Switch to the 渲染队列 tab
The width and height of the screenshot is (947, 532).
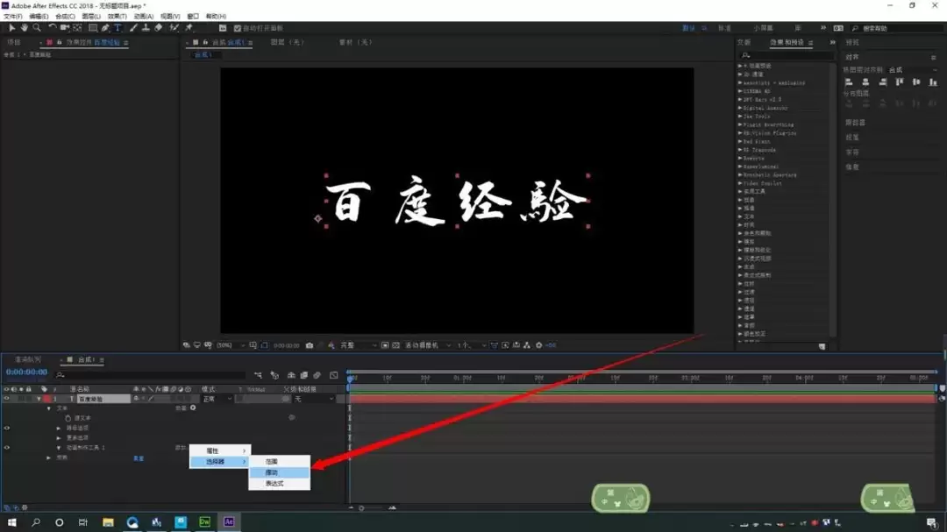coord(27,360)
